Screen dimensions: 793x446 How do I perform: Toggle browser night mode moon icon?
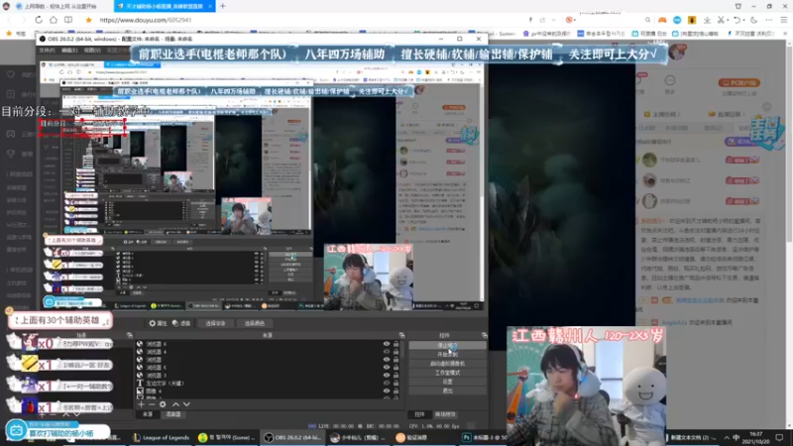[754, 20]
